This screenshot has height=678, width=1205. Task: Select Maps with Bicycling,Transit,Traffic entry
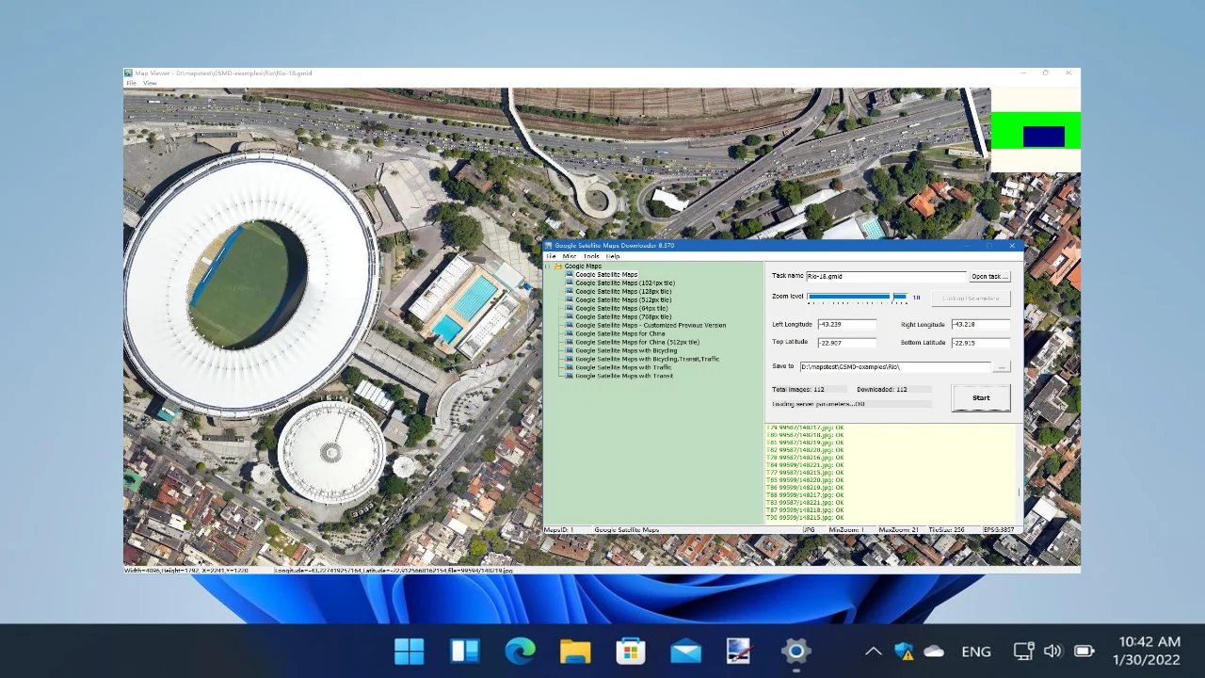pyautogui.click(x=647, y=359)
